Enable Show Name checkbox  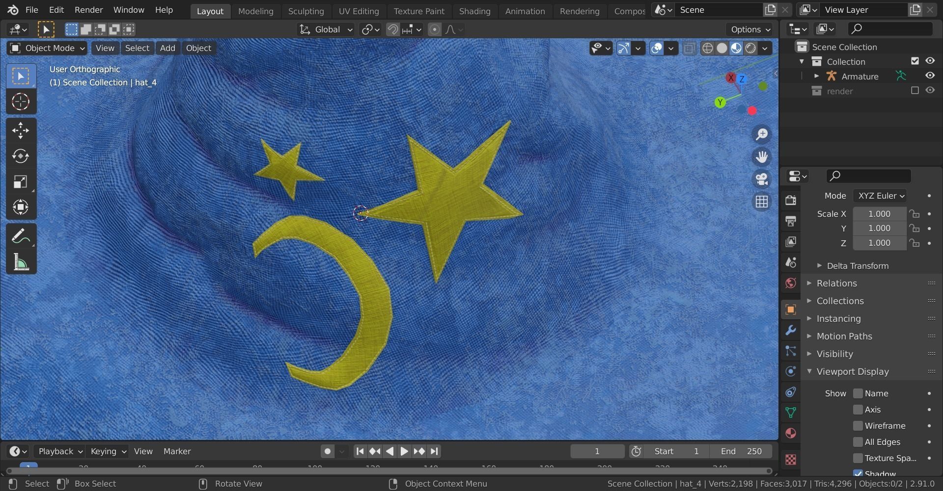click(858, 393)
